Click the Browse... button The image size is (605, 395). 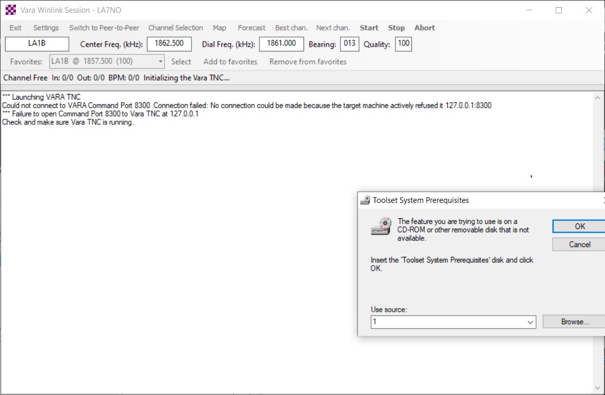click(575, 322)
